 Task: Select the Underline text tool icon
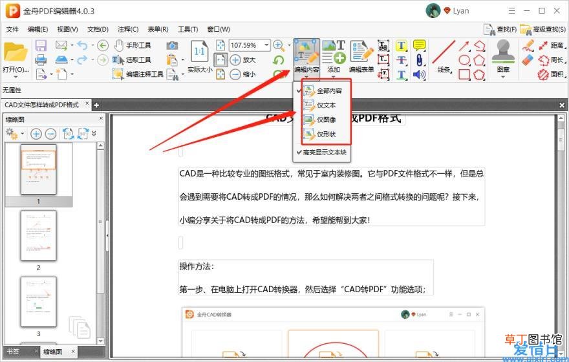coord(402,74)
